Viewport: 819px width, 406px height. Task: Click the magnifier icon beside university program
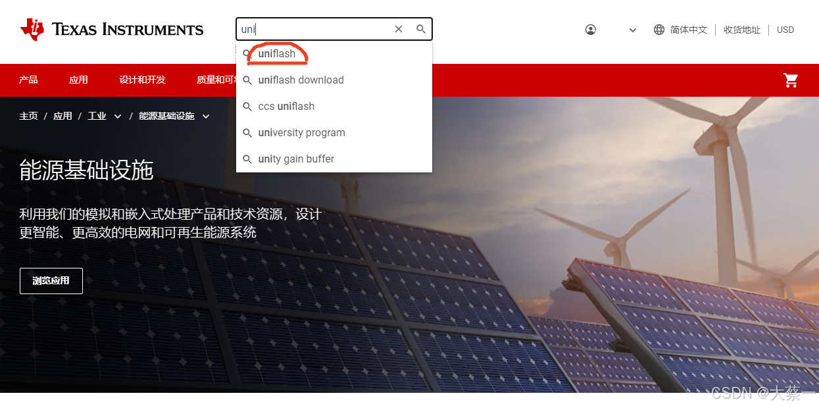[248, 132]
